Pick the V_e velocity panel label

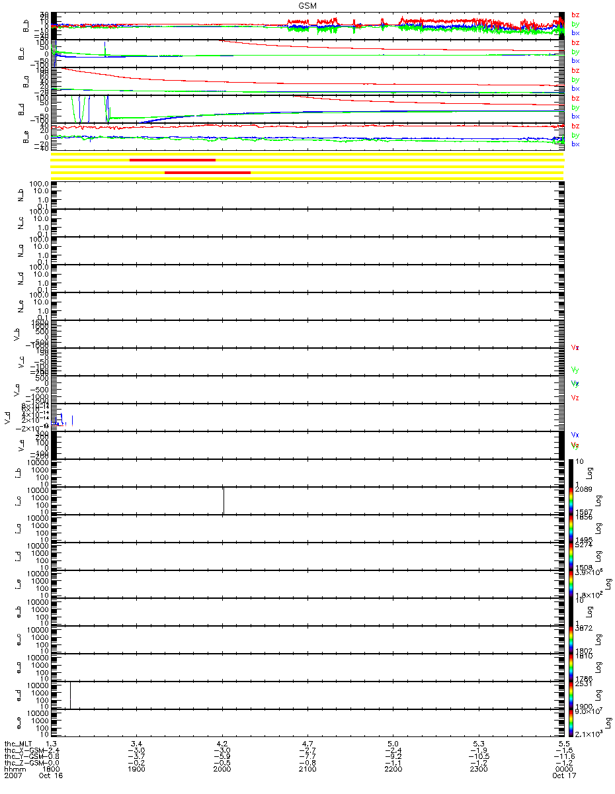(20, 445)
